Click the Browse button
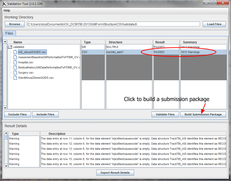231x181 pixels. (x=15, y=24)
